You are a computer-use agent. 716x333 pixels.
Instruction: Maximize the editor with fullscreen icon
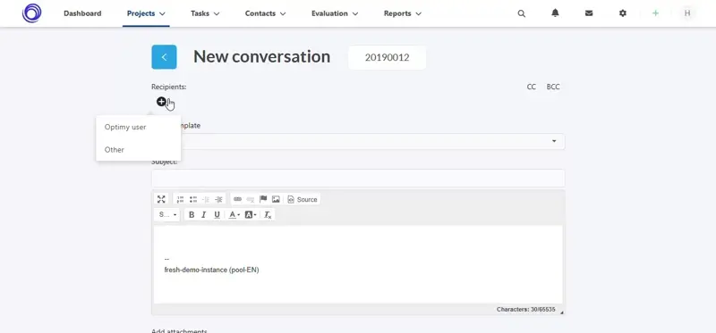(x=161, y=199)
